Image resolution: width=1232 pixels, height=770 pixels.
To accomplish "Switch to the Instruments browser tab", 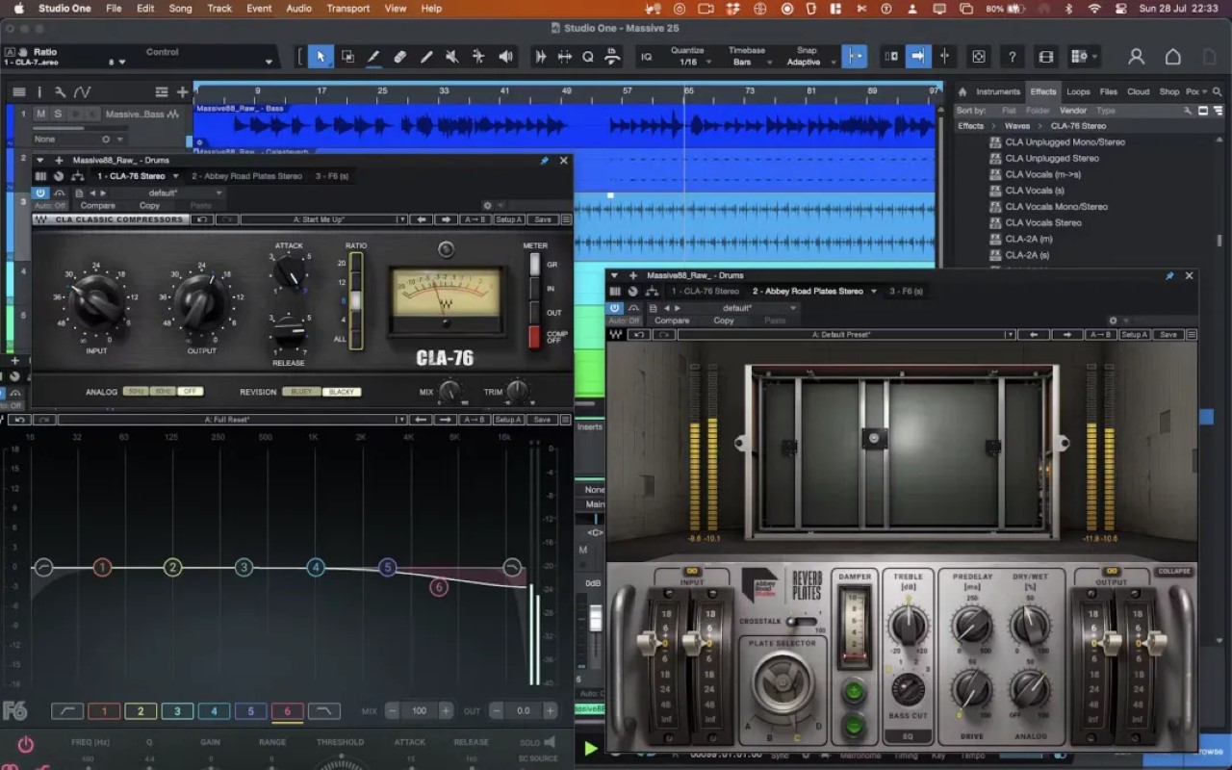I will click(x=998, y=92).
